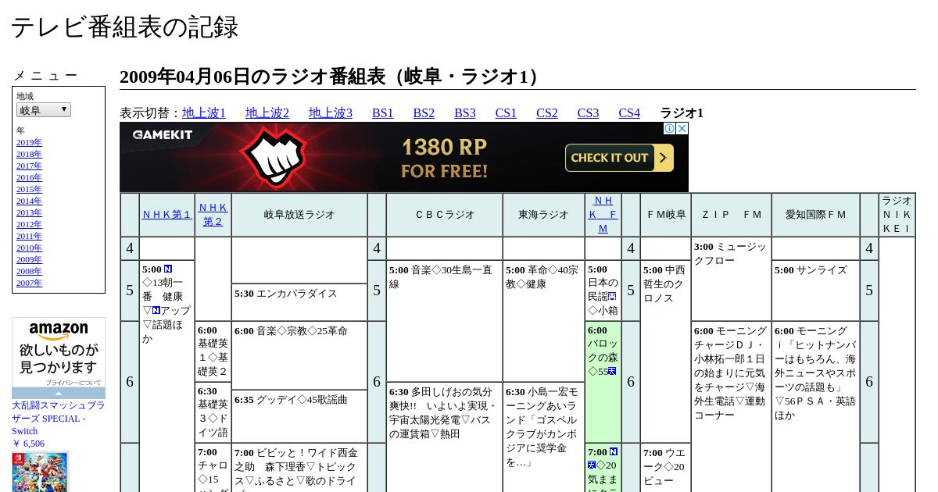
Task: Switch to the 地上波2 listing
Action: click(x=267, y=113)
